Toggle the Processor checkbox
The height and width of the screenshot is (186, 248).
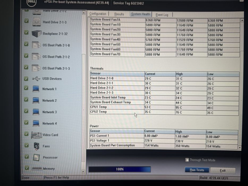point(27,157)
